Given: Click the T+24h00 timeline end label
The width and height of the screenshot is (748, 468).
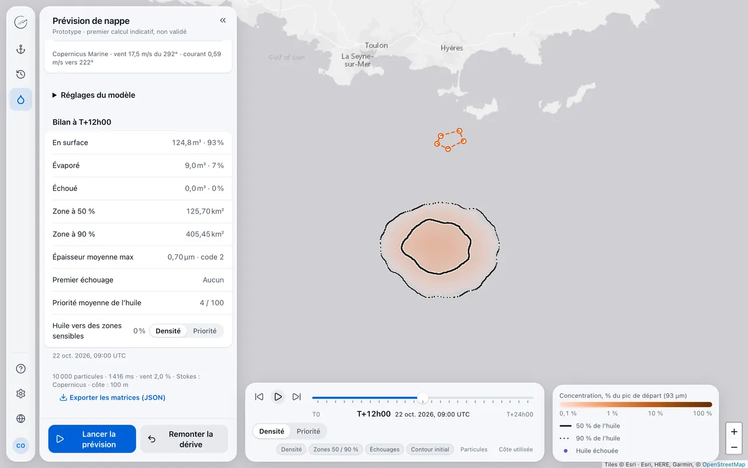Looking at the screenshot, I should (x=520, y=415).
